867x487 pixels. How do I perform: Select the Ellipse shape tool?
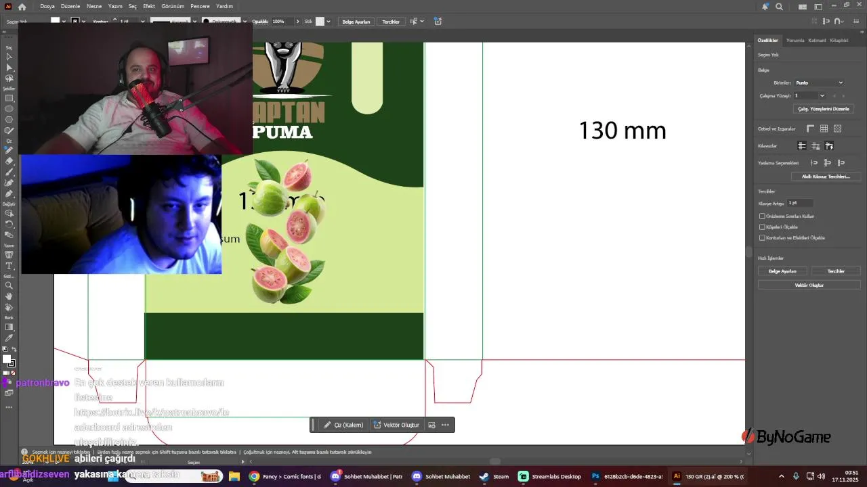tap(9, 109)
